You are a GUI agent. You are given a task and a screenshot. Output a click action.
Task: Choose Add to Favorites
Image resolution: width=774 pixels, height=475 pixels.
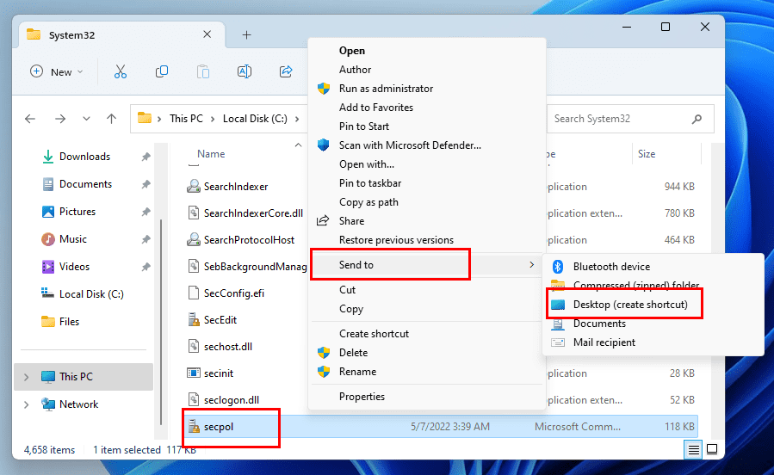(427, 108)
